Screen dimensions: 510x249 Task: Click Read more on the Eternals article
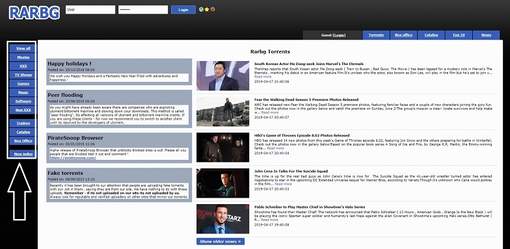[263, 77]
